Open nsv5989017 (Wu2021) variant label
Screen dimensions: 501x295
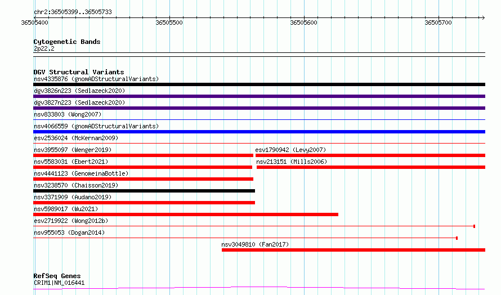[66, 209]
